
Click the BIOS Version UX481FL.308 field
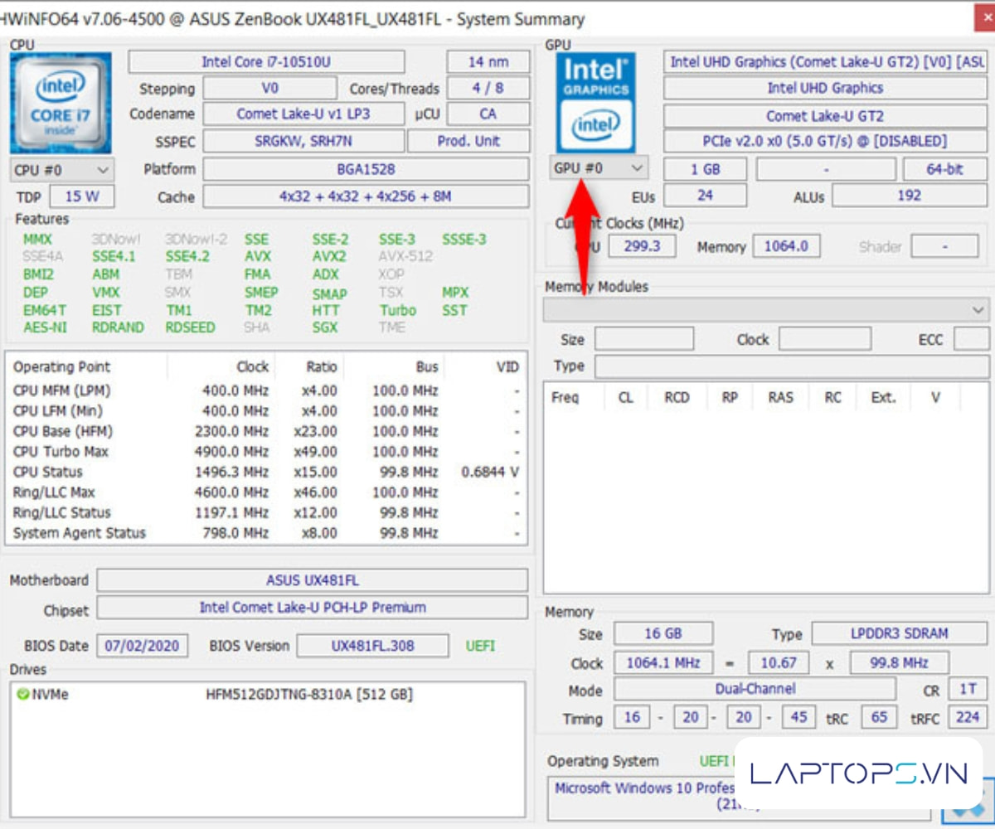[x=372, y=646]
